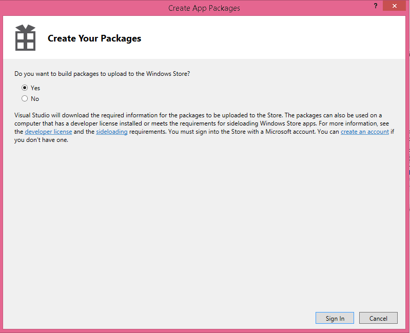This screenshot has width=410, height=333.
Task: Click the help question mark icon
Action: point(376,6)
